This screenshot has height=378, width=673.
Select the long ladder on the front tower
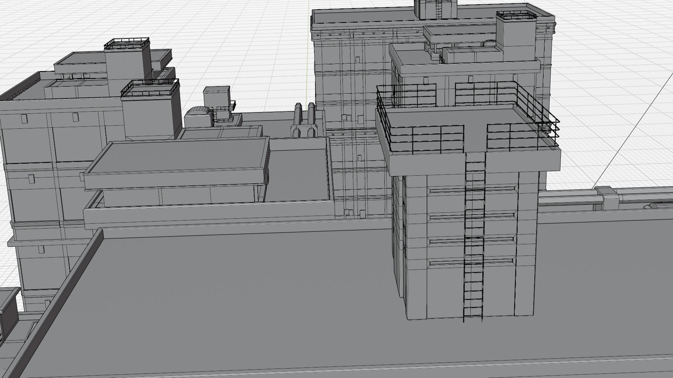[475, 237]
